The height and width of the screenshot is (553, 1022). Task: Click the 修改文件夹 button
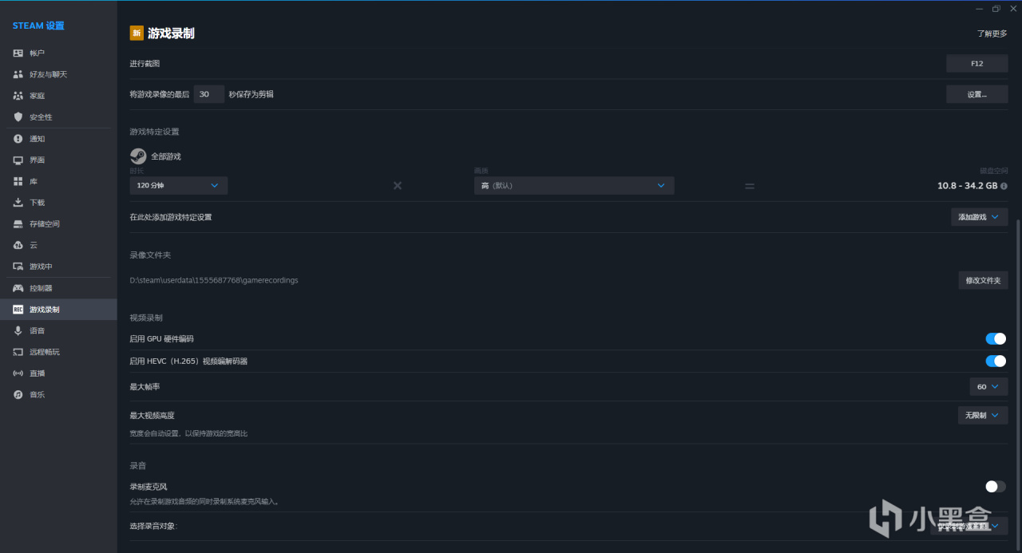(983, 280)
